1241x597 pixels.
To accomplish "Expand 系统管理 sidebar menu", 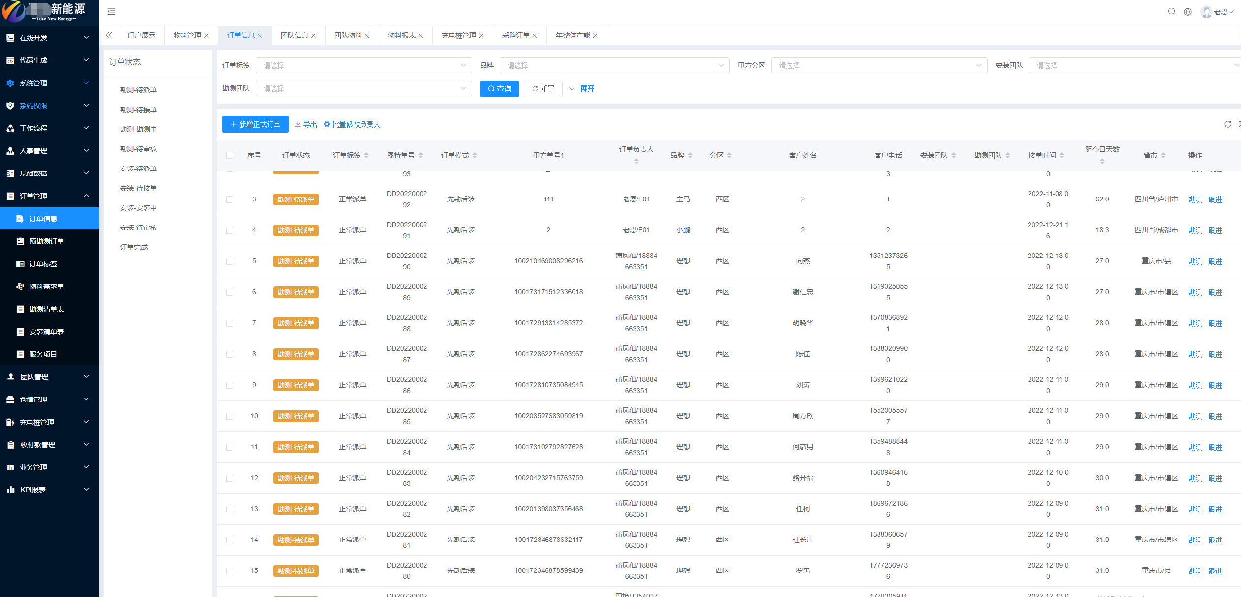I will 50,83.
